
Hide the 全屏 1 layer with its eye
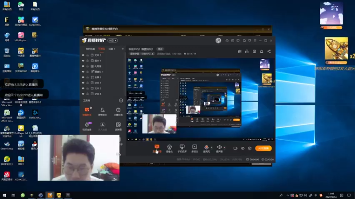83,77
